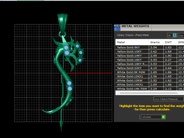Open the Use Object Materials dropdown

click(169, 99)
